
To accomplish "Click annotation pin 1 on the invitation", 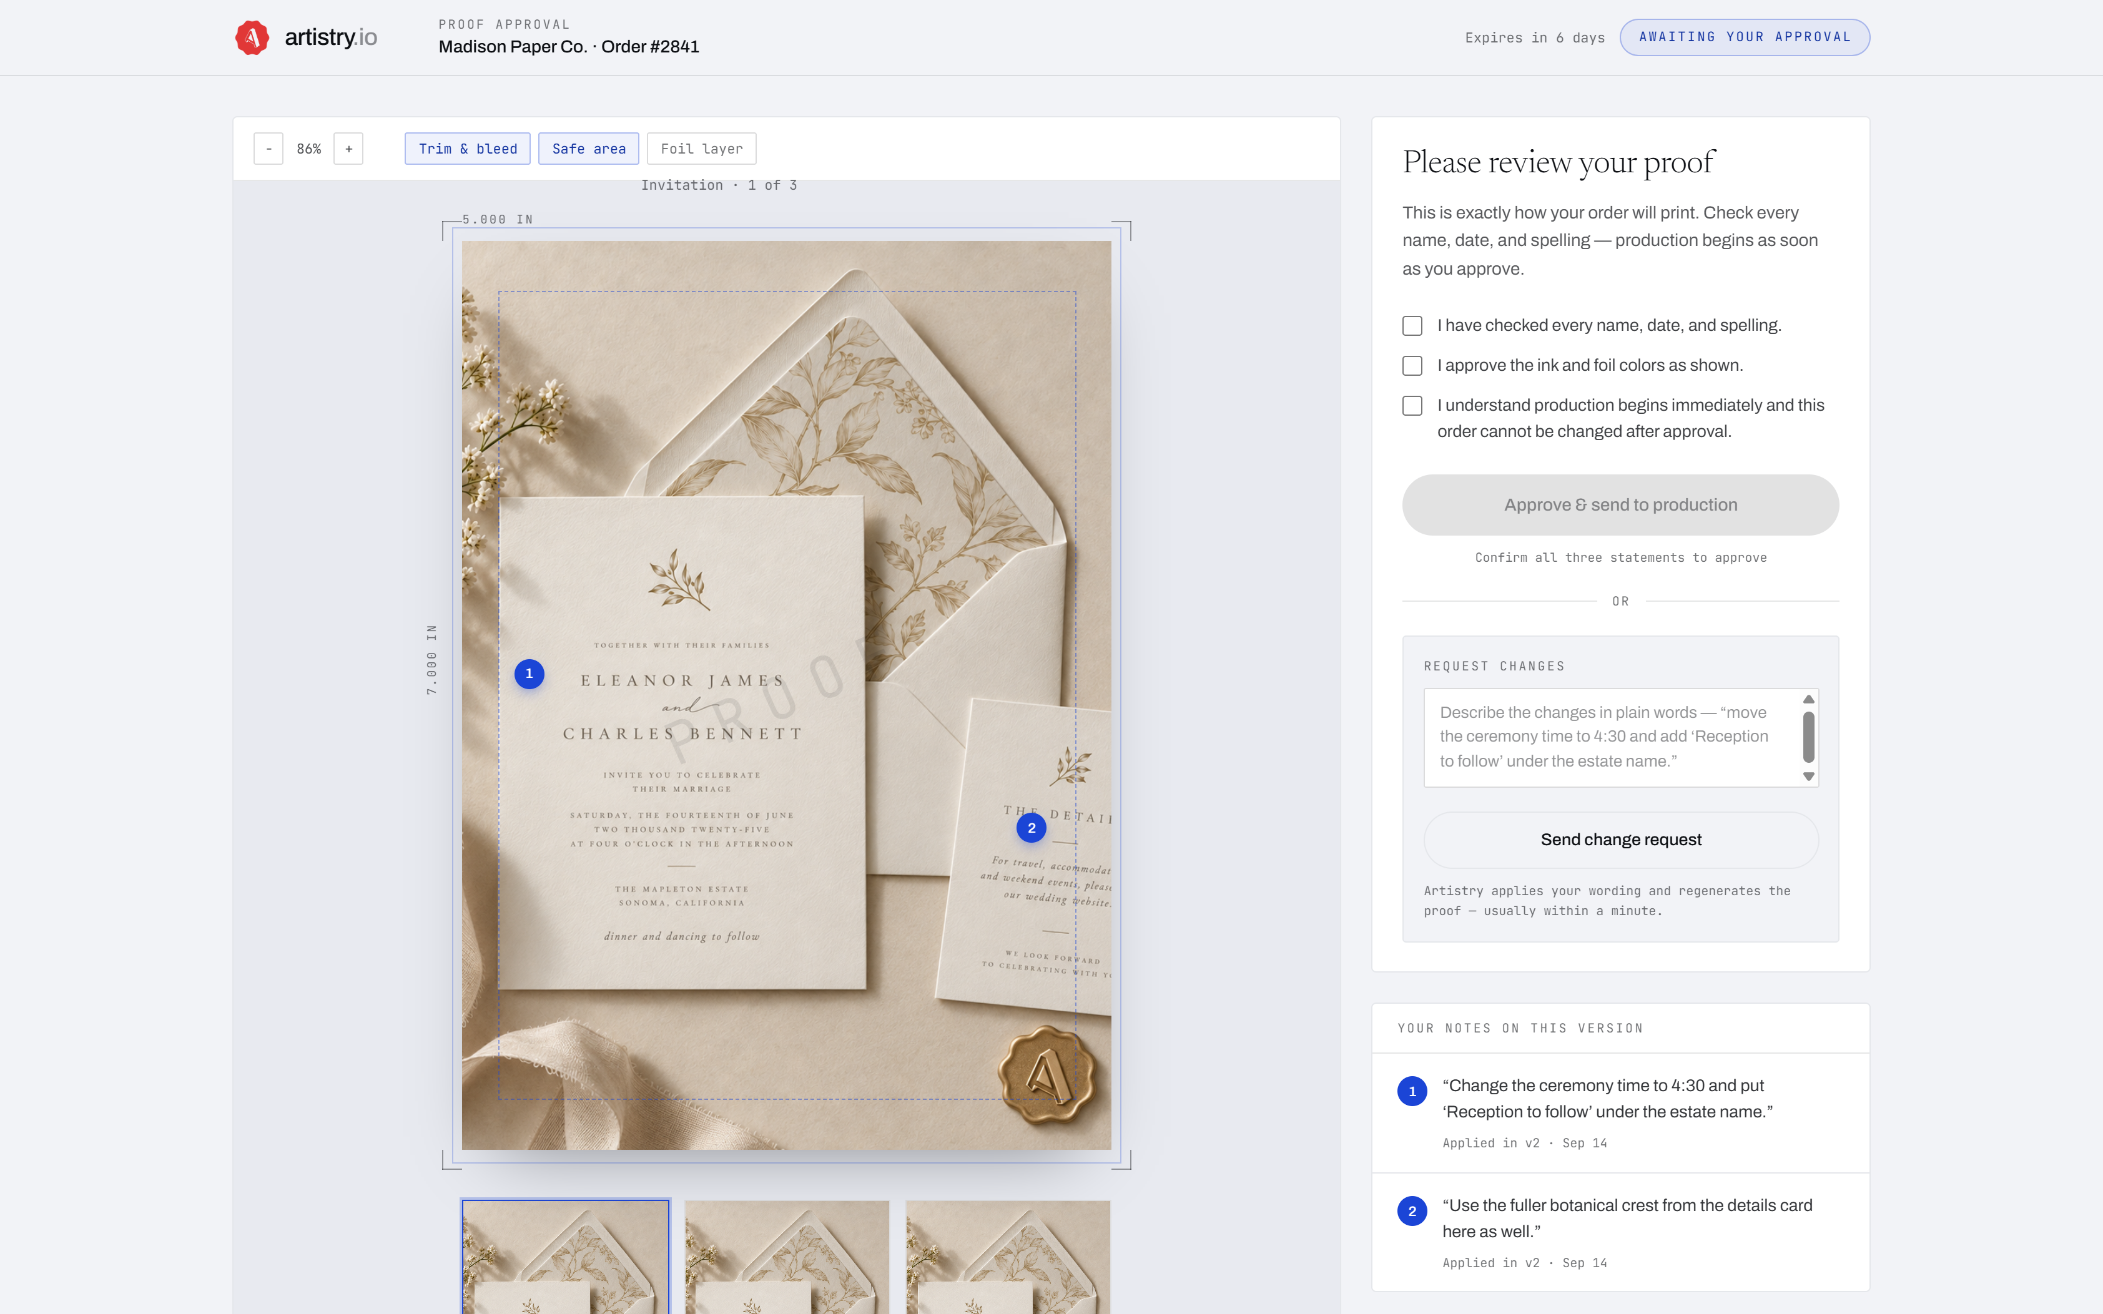I will tap(529, 674).
